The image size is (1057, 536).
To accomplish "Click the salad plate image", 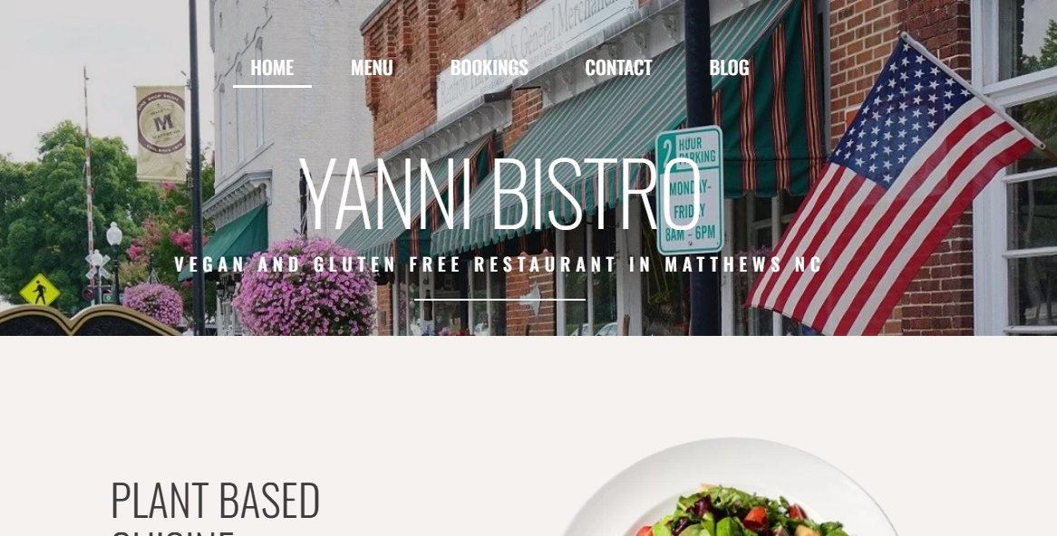I will [730, 487].
